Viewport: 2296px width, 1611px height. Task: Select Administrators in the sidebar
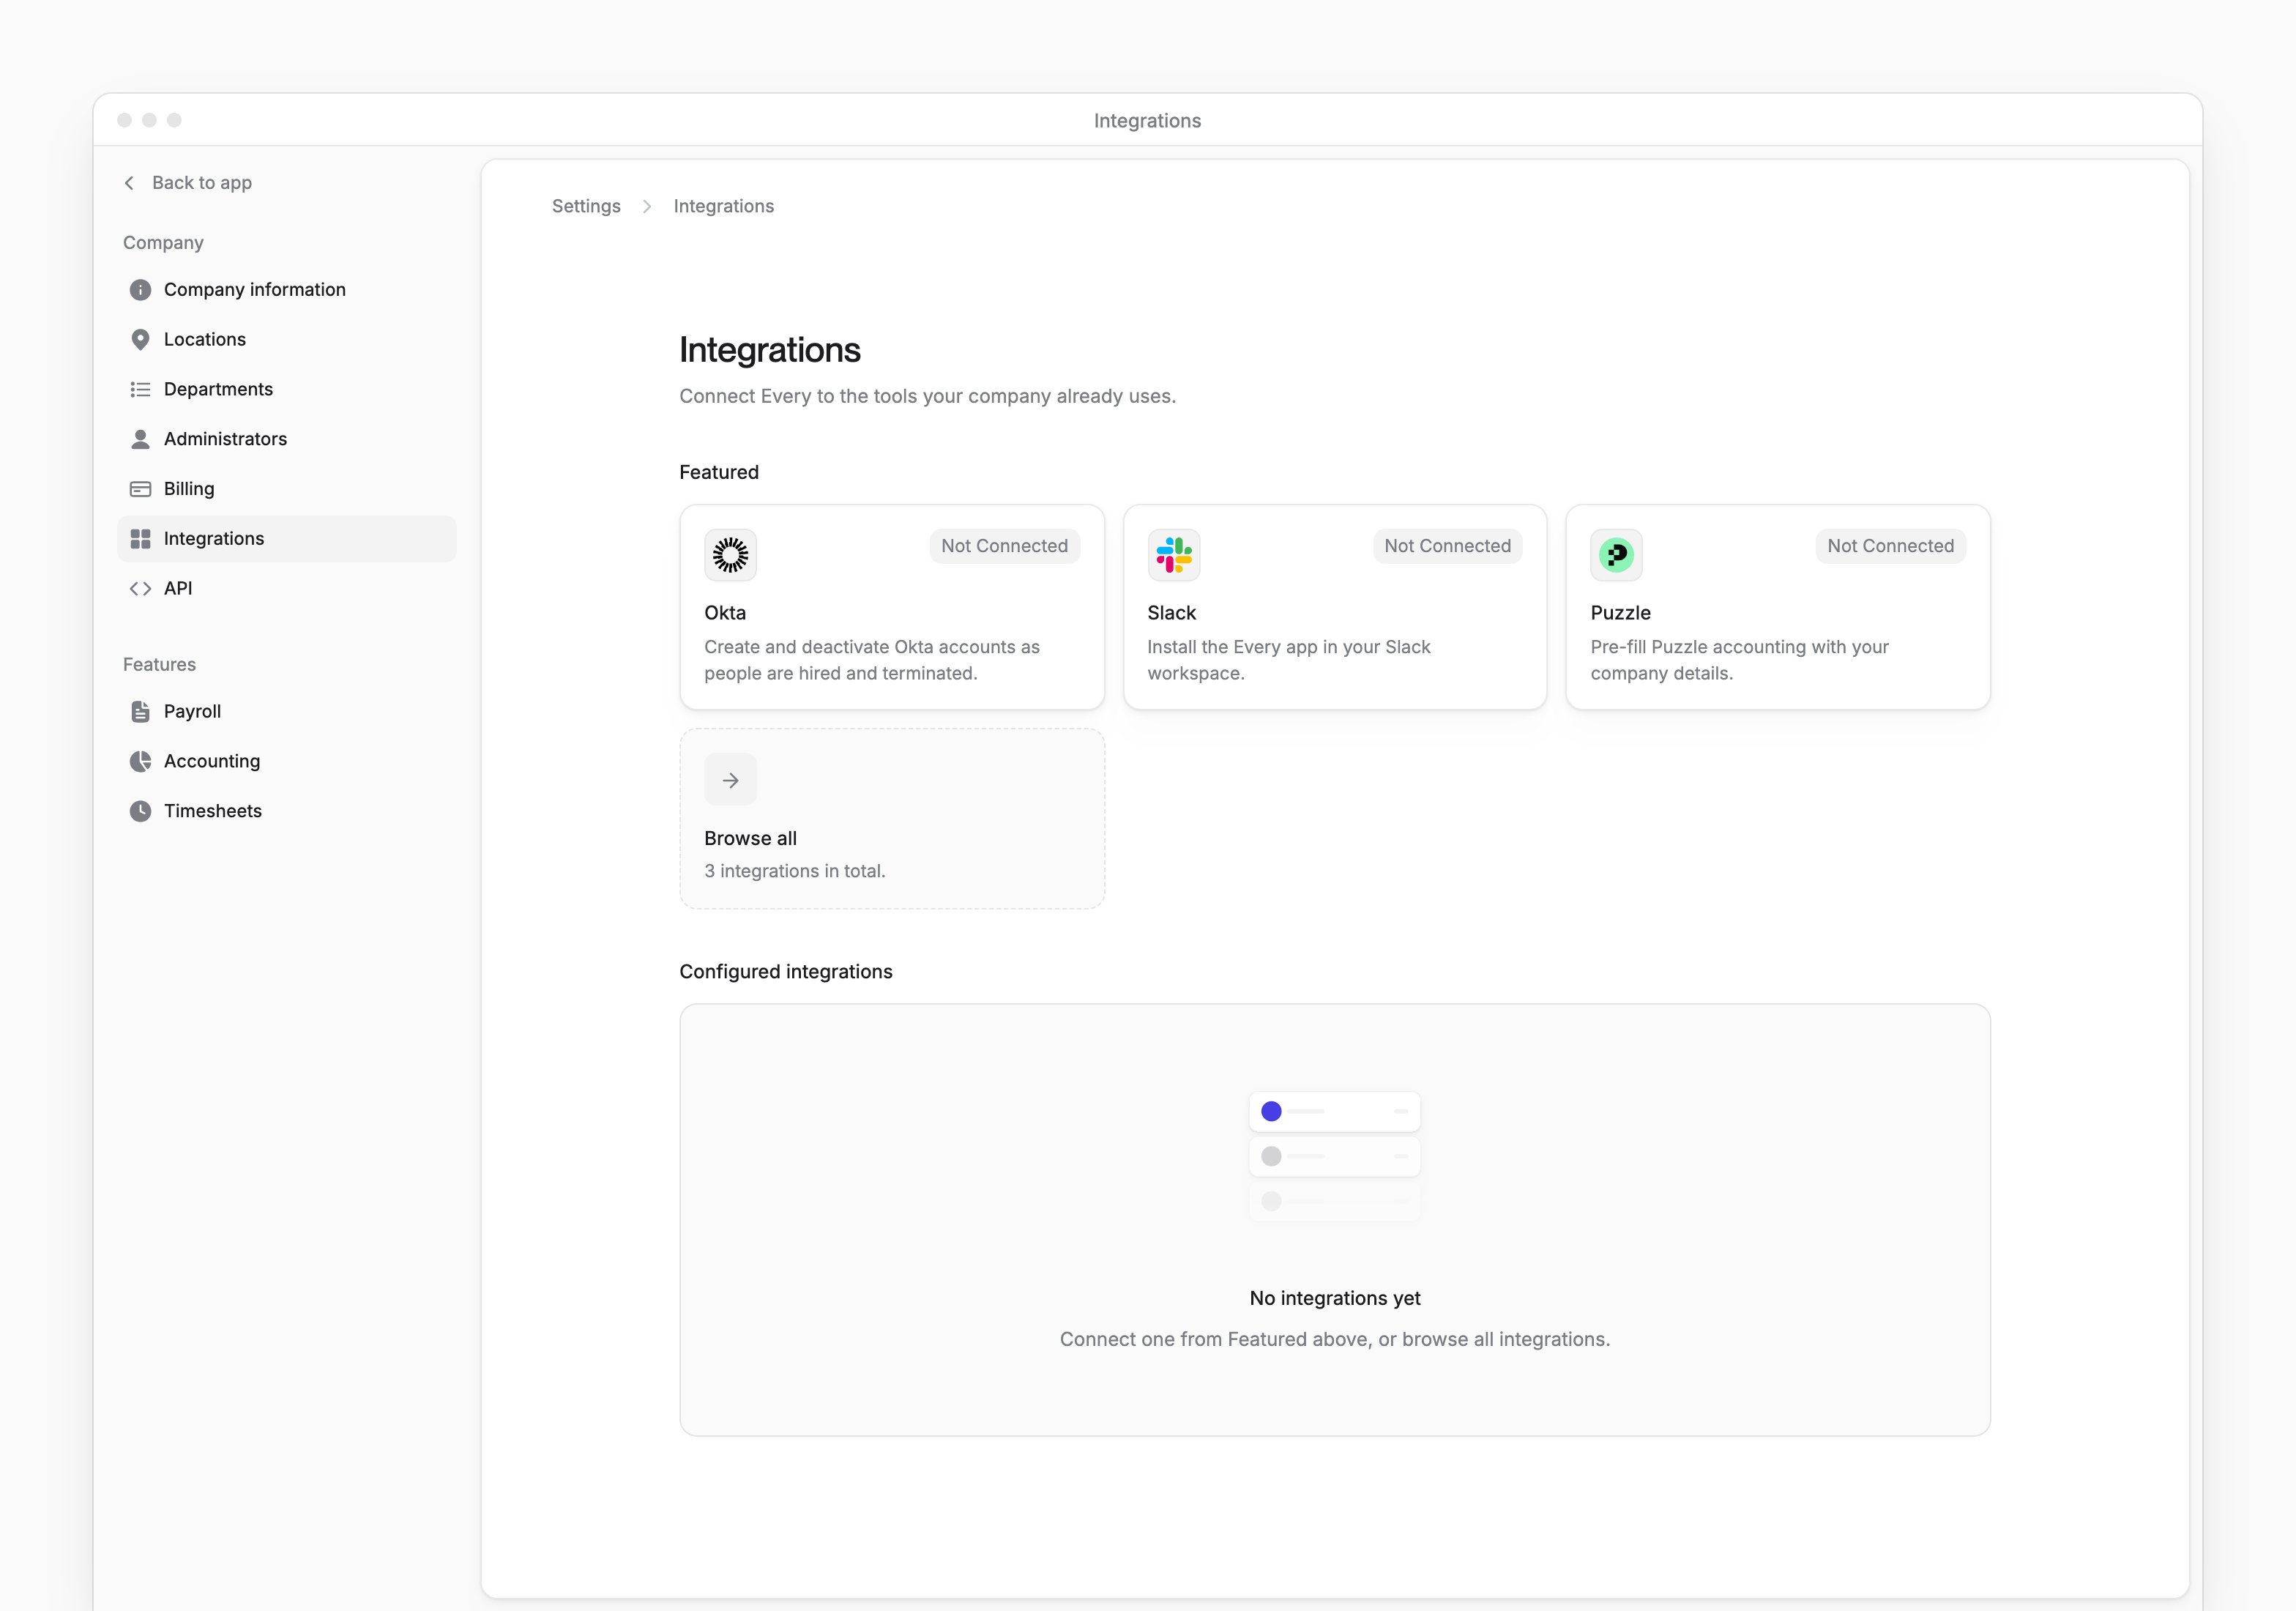(x=287, y=439)
